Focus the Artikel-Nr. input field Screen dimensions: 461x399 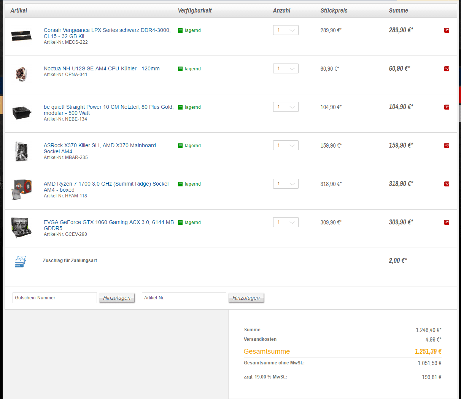[184, 298]
